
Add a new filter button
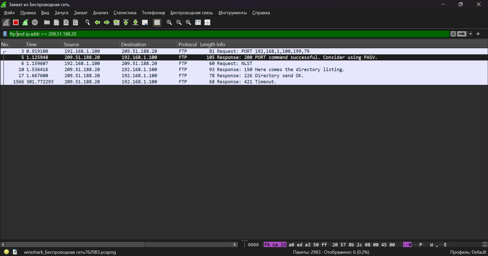tap(478, 34)
